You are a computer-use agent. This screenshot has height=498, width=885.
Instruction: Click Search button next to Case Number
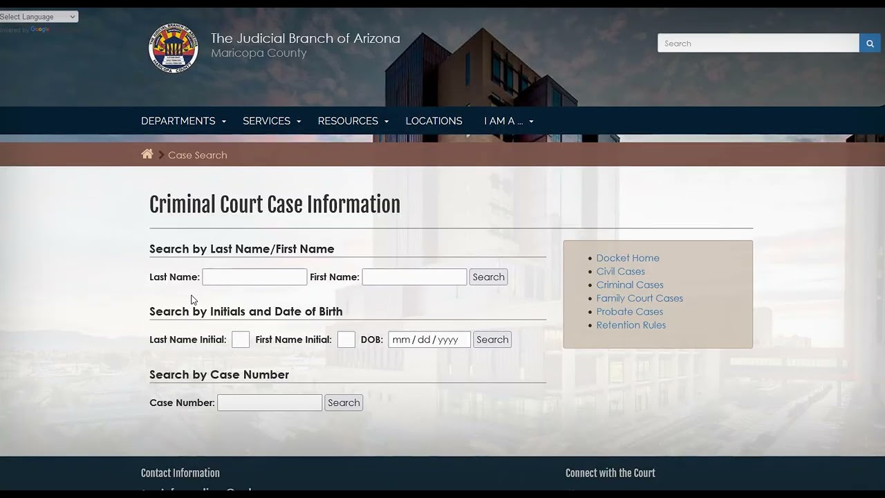(344, 403)
